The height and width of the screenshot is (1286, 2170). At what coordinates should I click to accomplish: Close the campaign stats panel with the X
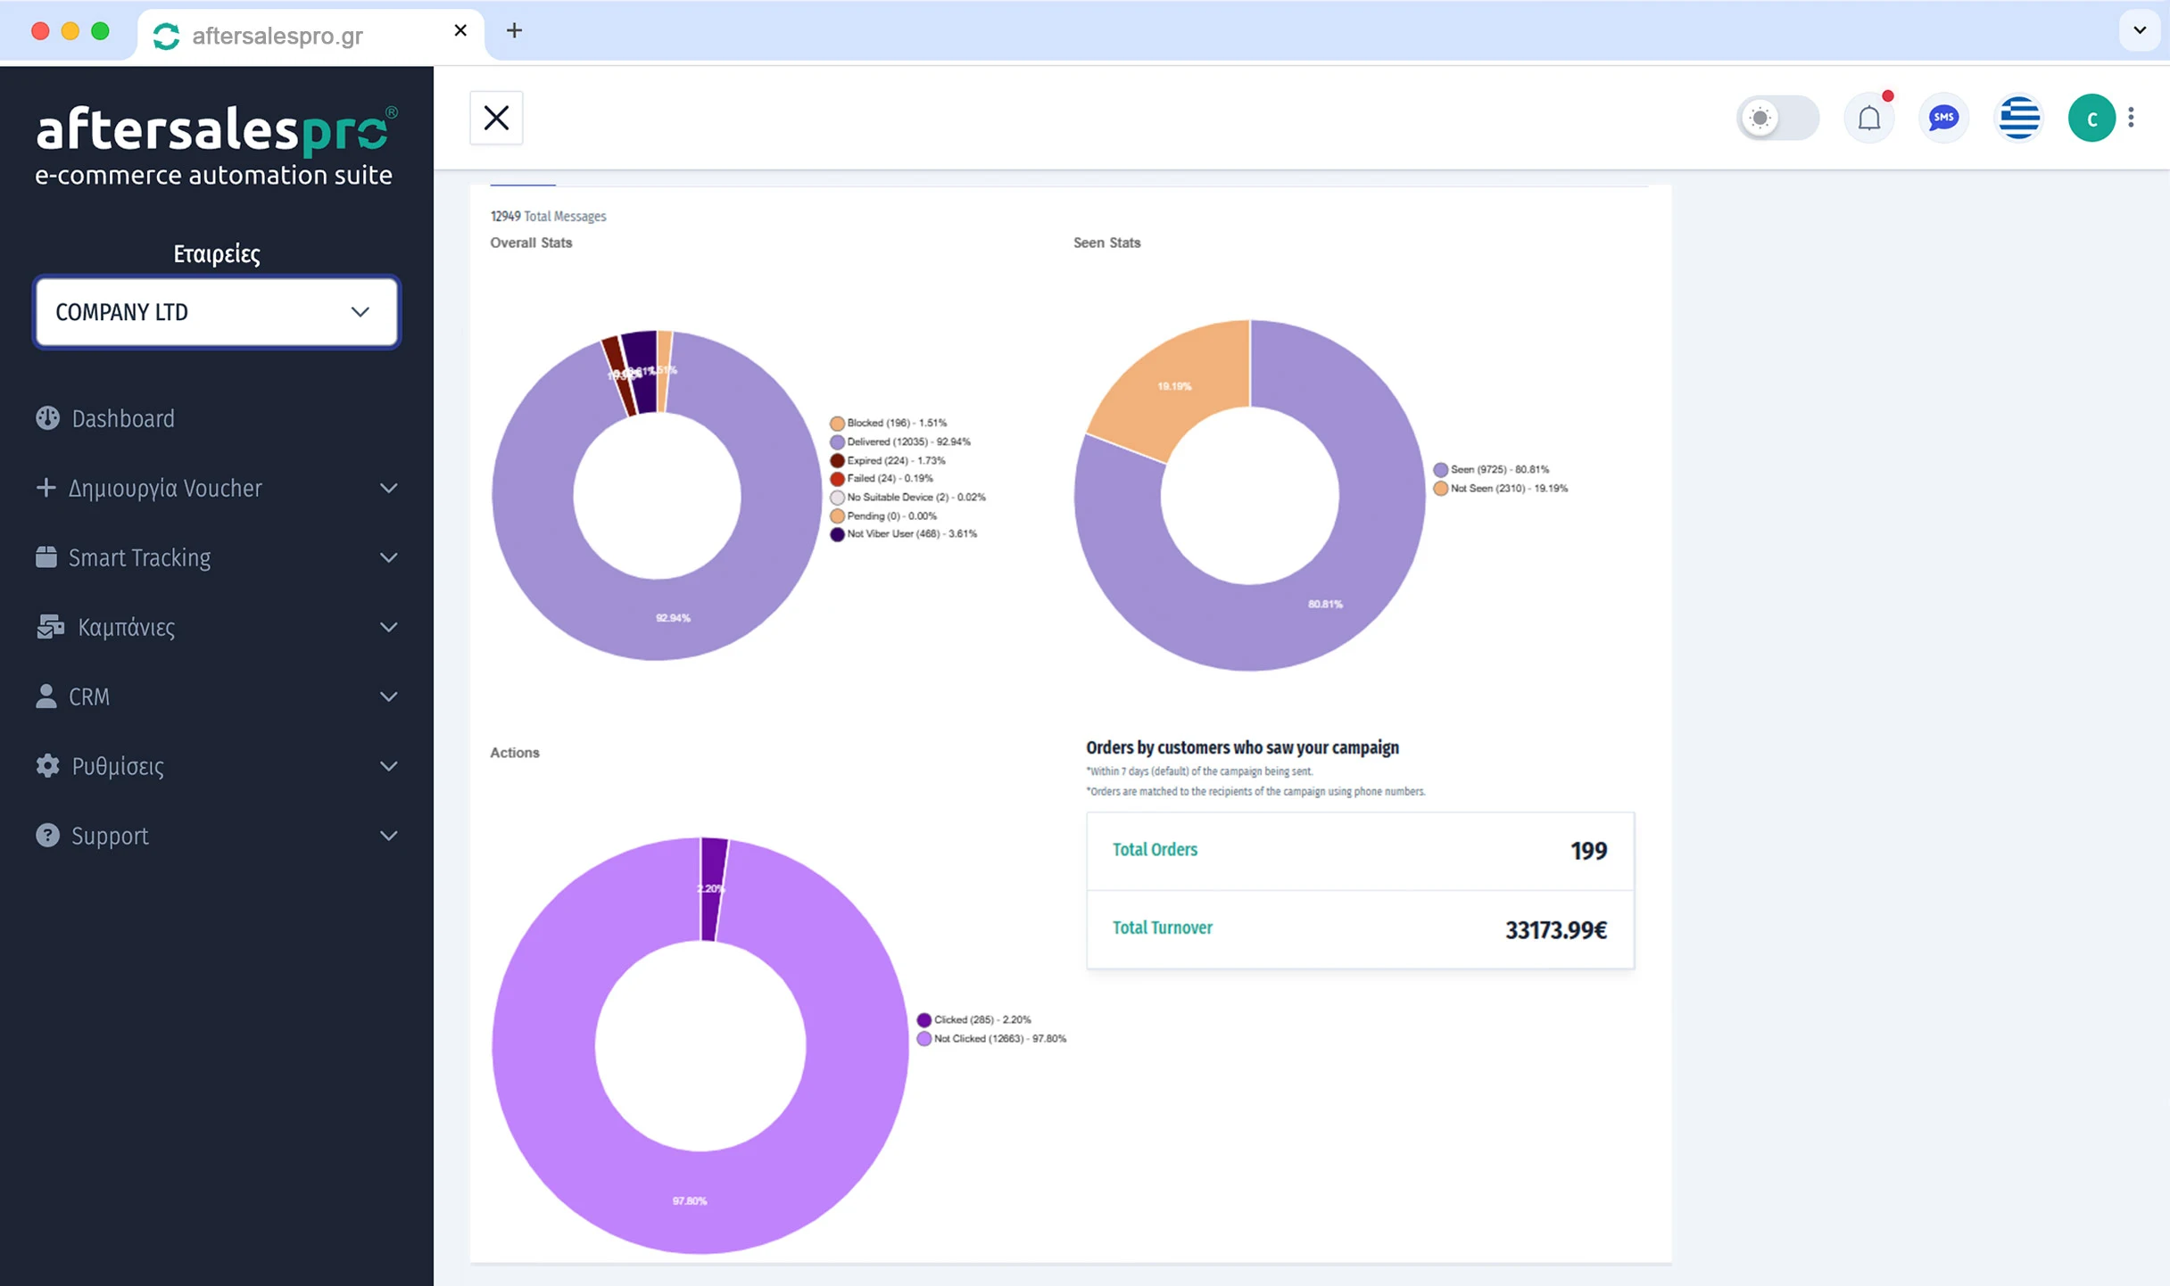pyautogui.click(x=496, y=117)
